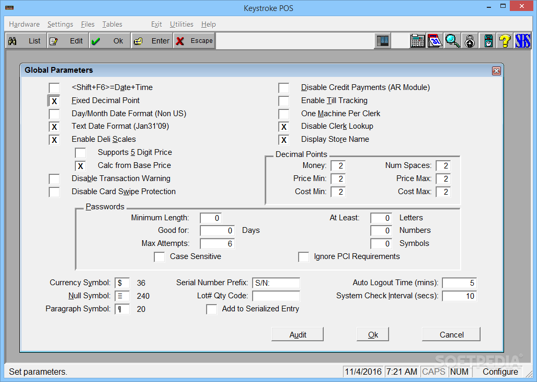537x382 pixels.
Task: Click the Price Max field
Action: click(443, 179)
